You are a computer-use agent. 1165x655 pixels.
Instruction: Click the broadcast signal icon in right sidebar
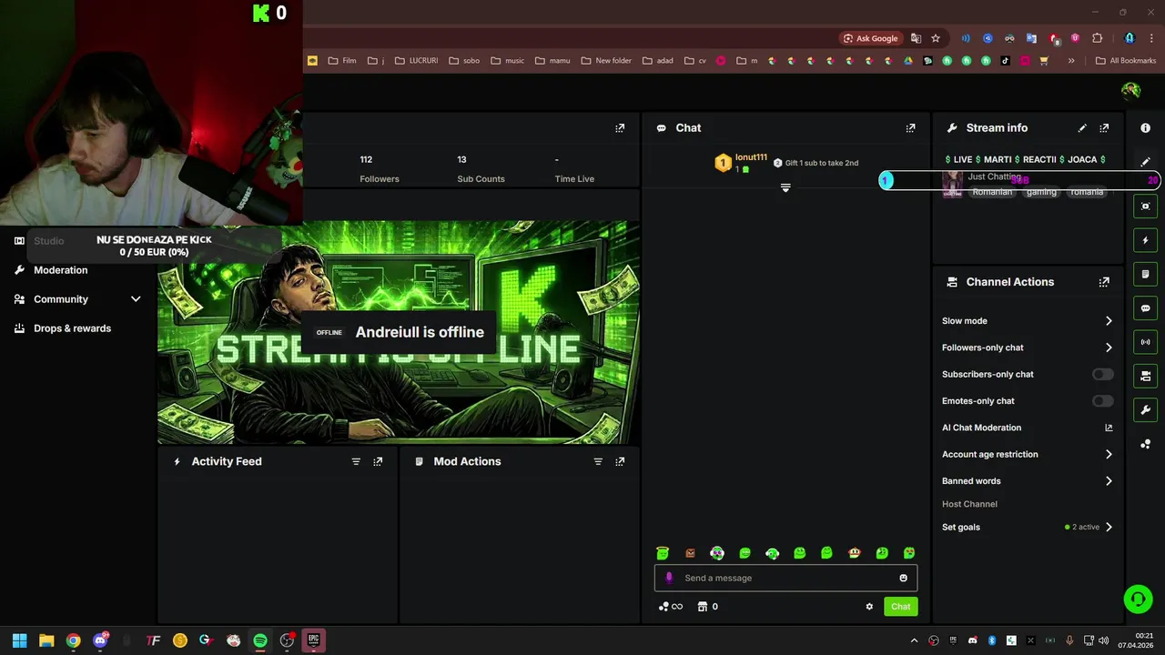coord(1145,342)
